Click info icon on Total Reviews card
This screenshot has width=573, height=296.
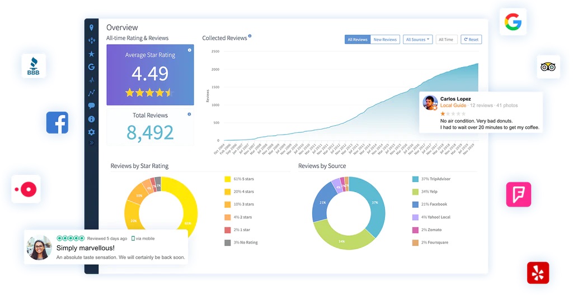tap(189, 114)
